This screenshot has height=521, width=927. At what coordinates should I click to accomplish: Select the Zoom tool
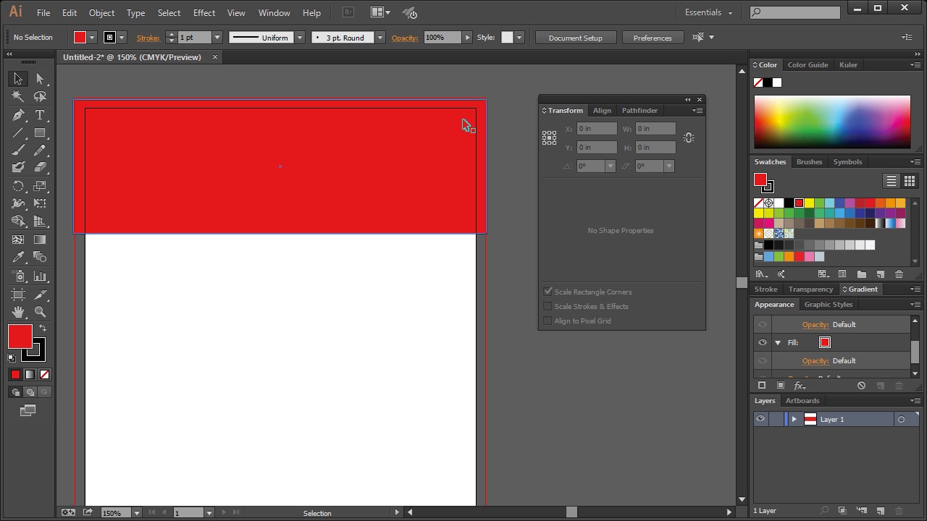click(x=40, y=312)
